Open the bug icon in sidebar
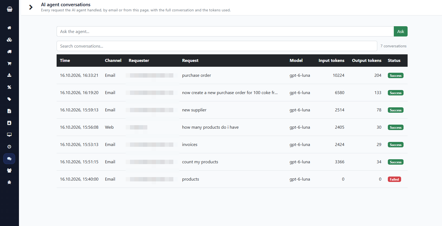Screen dimensions: 442x226 9,182
